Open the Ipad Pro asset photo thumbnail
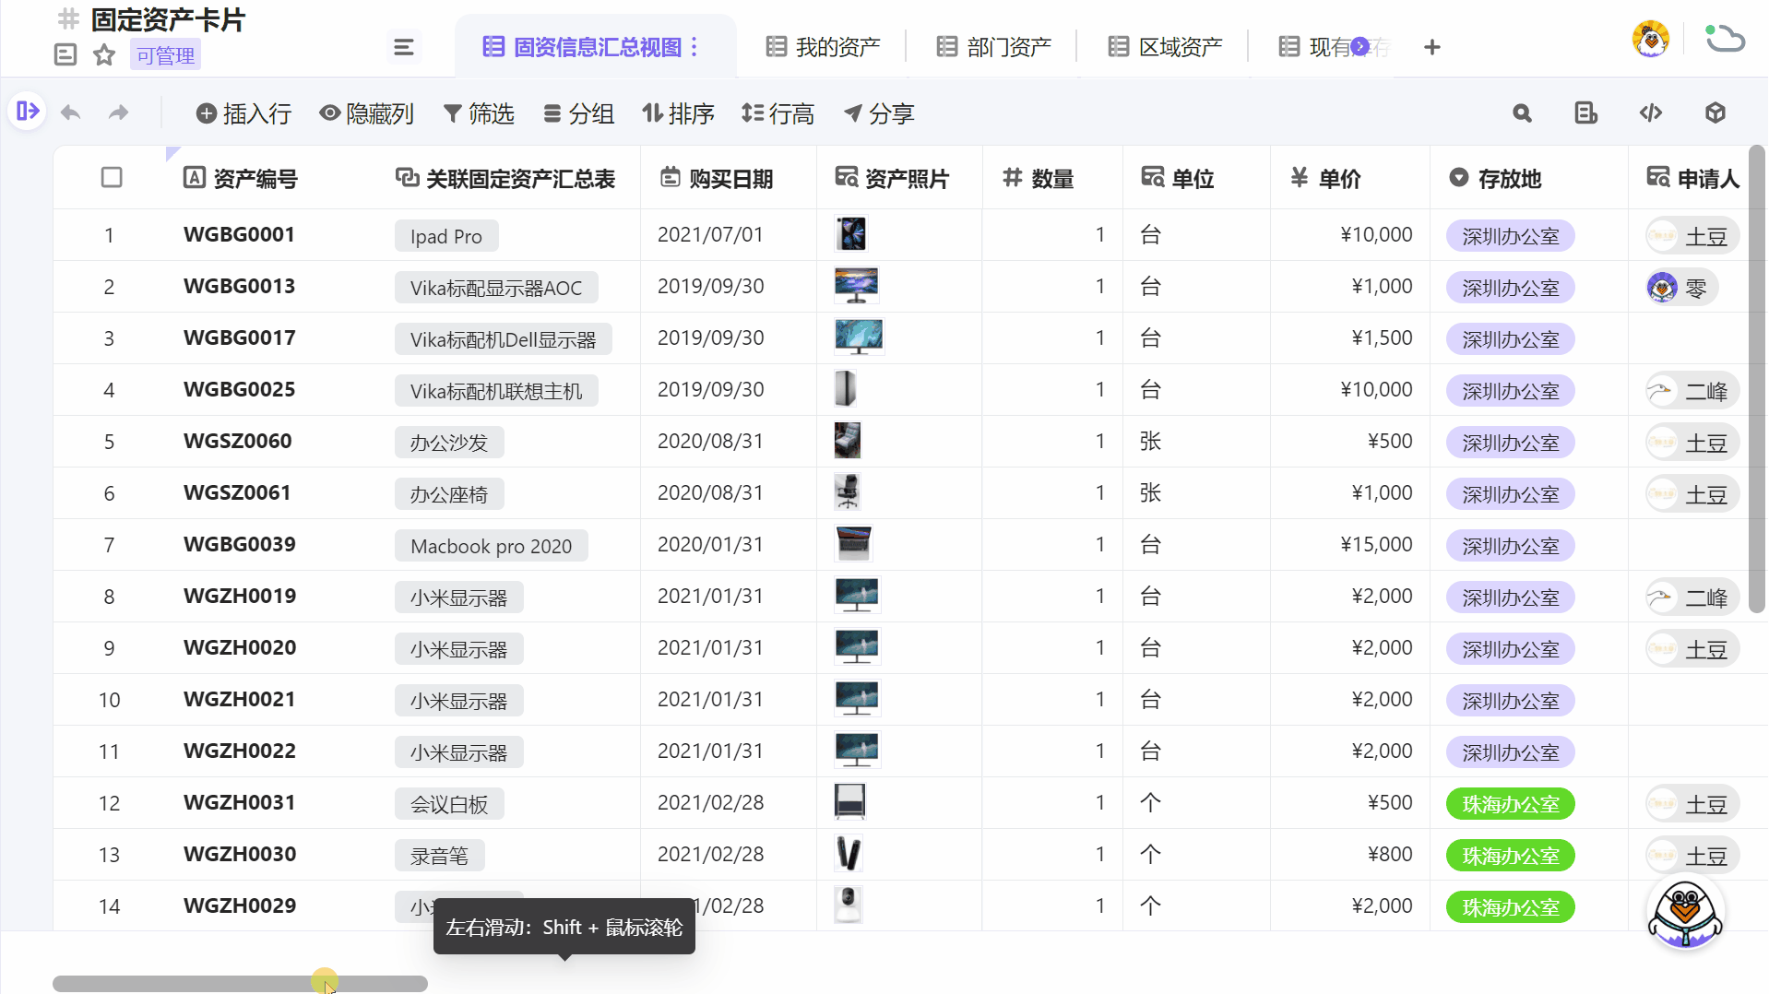This screenshot has height=994, width=1769. pos(851,234)
